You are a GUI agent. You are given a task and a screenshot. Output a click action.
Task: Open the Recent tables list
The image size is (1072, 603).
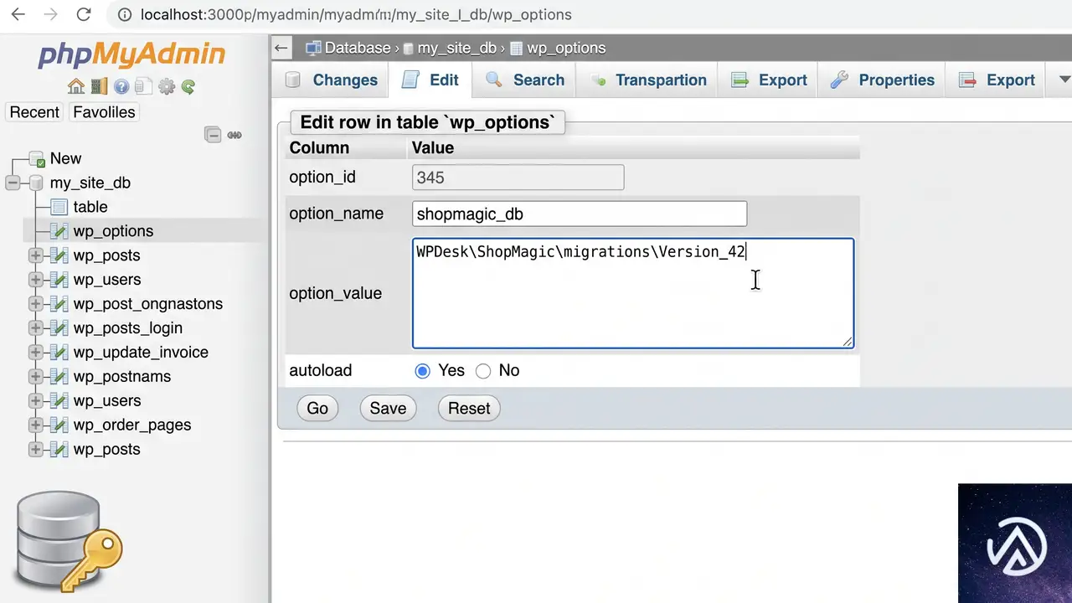[x=34, y=112]
